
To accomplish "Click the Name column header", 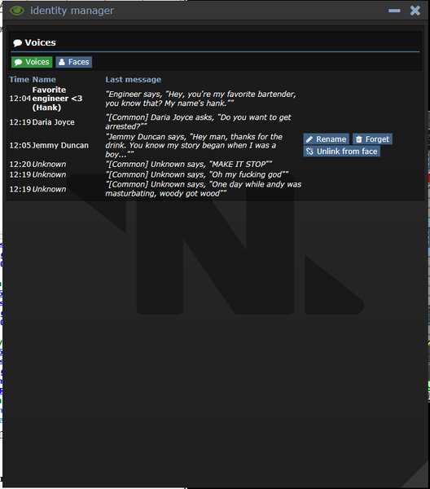I will 44,80.
